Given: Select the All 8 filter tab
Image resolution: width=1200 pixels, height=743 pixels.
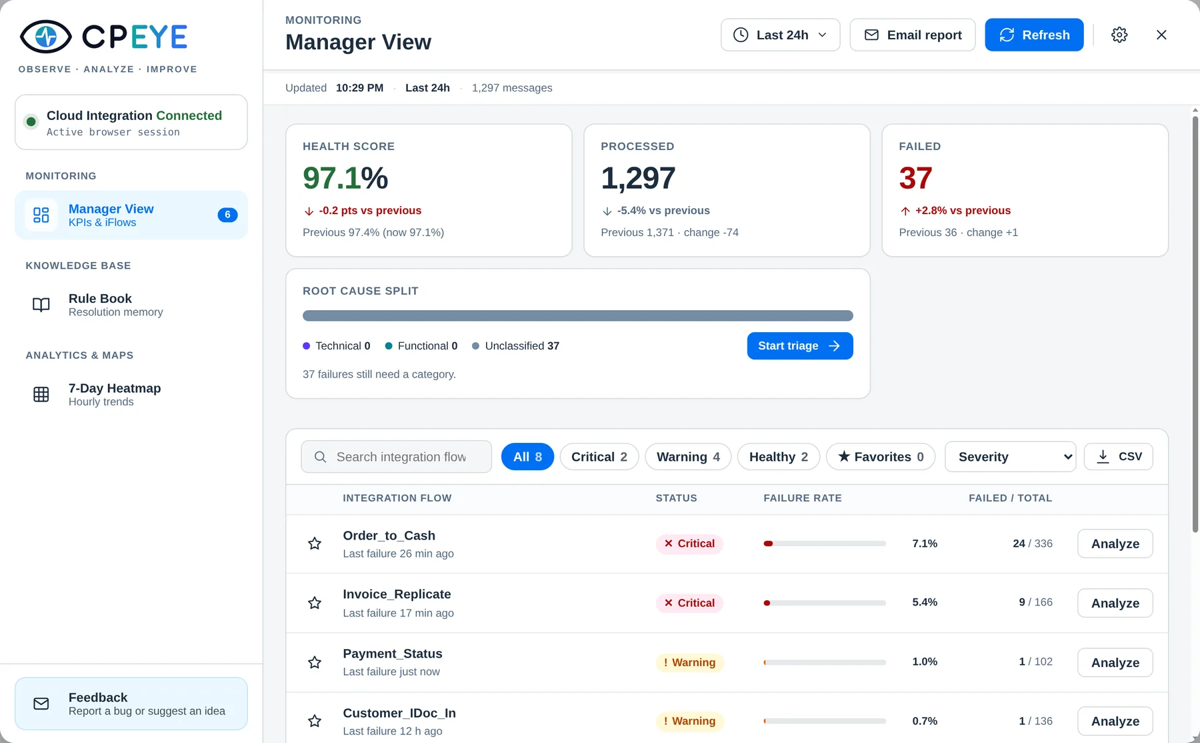Looking at the screenshot, I should tap(527, 457).
